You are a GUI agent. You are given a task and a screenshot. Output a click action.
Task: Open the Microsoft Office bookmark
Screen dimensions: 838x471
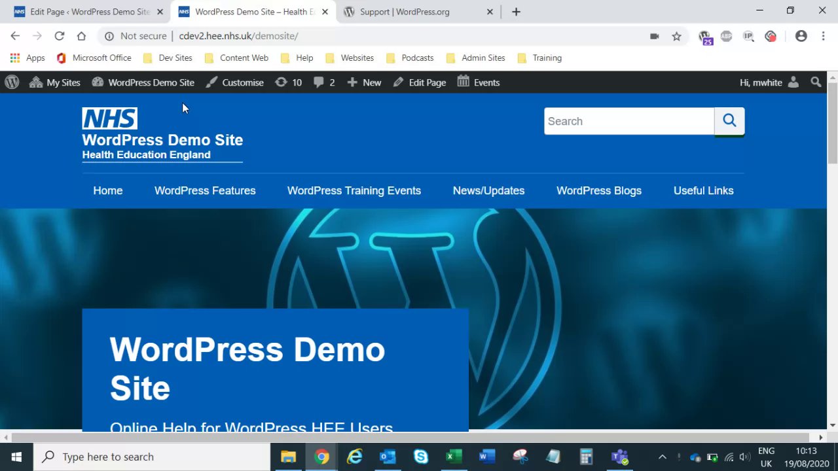pos(94,58)
